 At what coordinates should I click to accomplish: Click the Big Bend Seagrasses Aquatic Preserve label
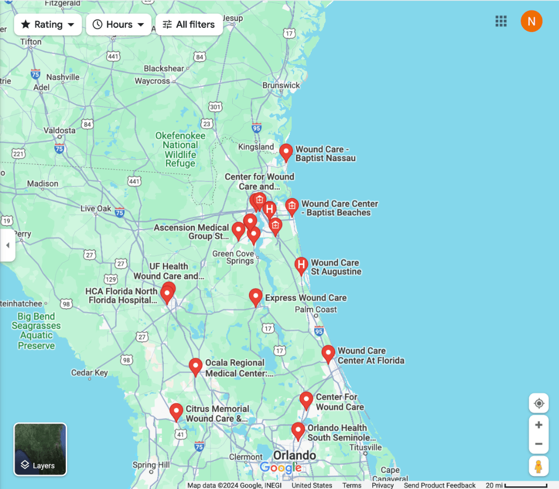click(36, 331)
